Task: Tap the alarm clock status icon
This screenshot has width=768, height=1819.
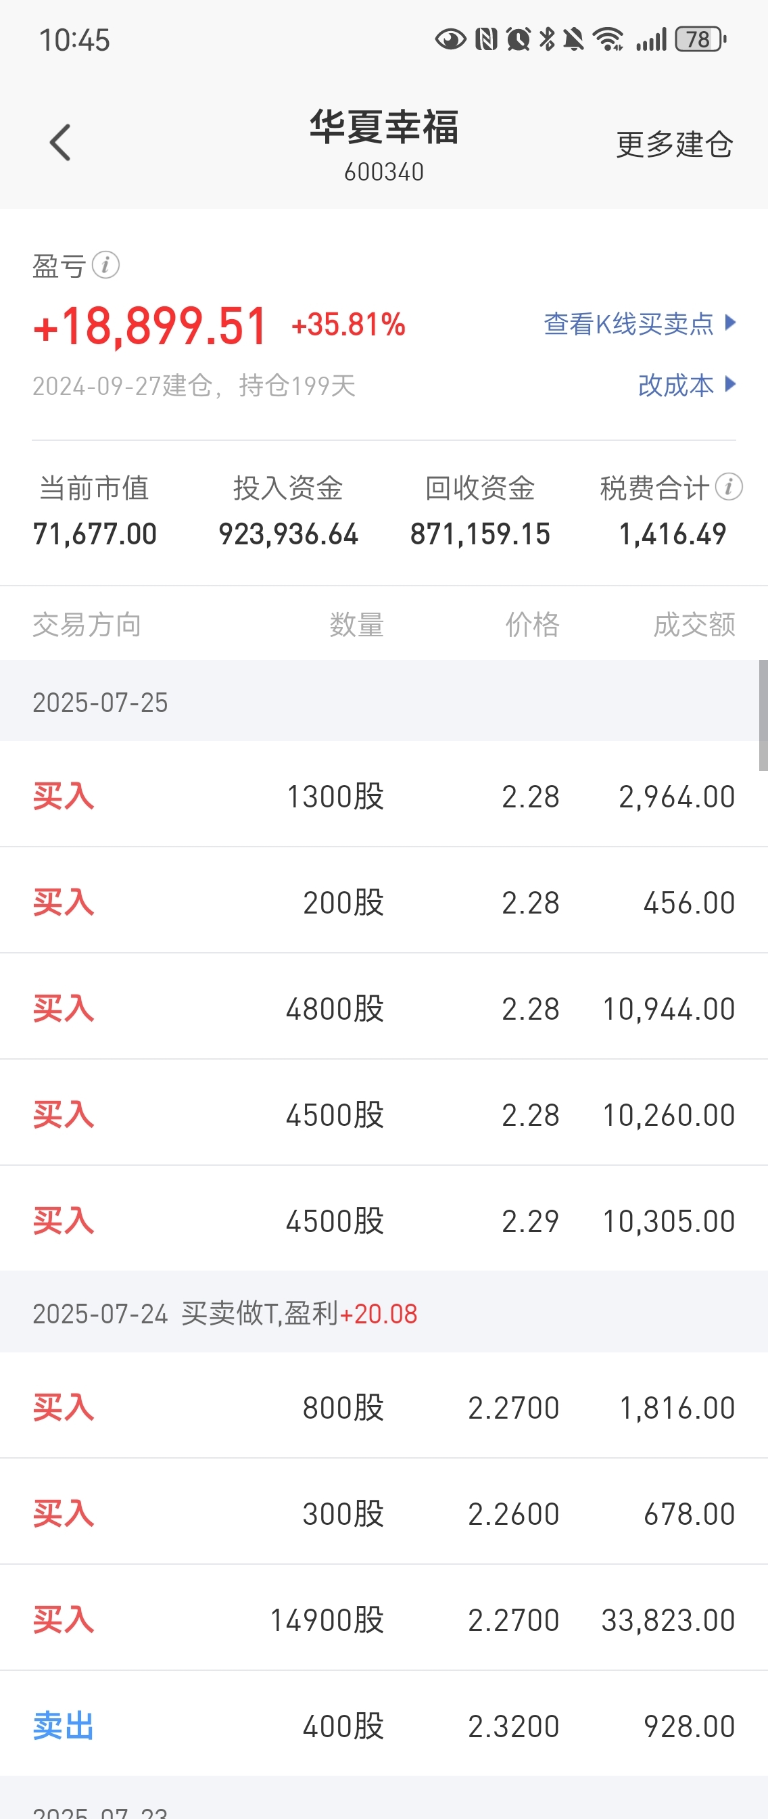Action: [518, 39]
